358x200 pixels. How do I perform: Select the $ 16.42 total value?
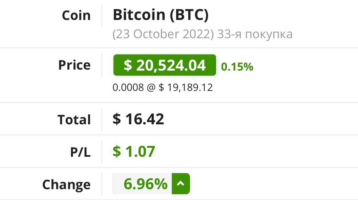(x=139, y=119)
